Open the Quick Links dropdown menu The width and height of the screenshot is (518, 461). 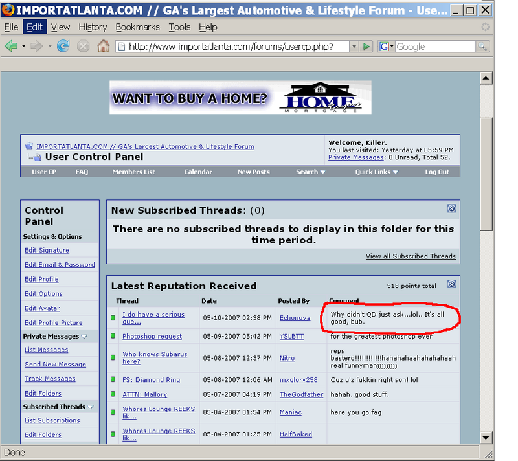click(376, 172)
